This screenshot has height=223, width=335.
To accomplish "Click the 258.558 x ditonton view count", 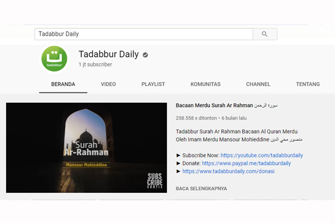I will click(x=196, y=118).
